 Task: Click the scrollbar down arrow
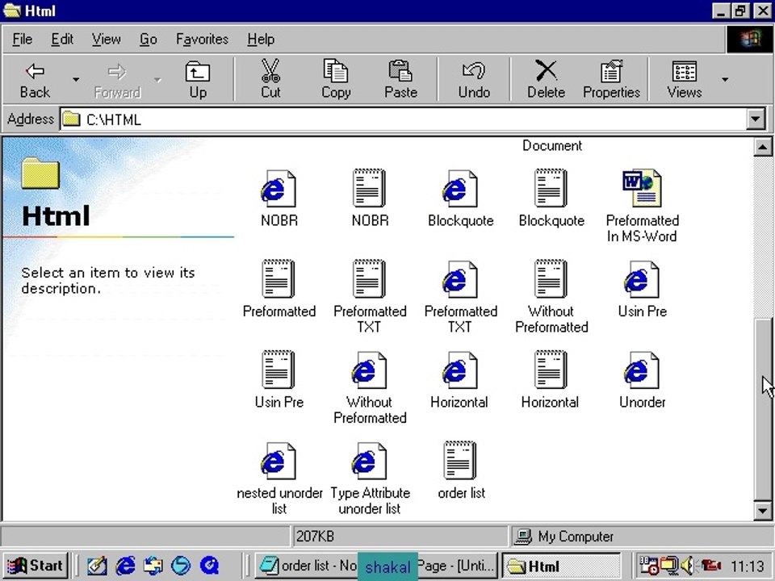[x=763, y=510]
